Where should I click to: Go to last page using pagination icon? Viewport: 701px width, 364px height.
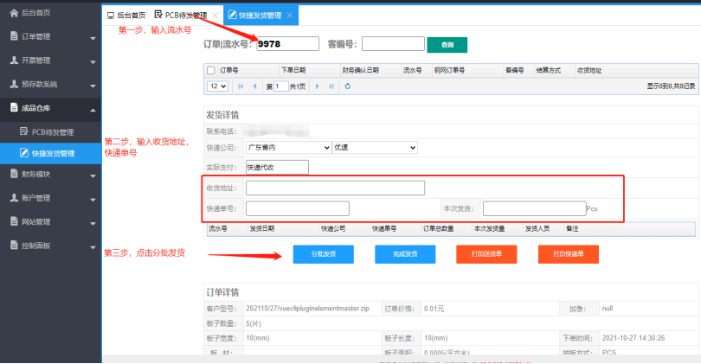click(x=331, y=86)
